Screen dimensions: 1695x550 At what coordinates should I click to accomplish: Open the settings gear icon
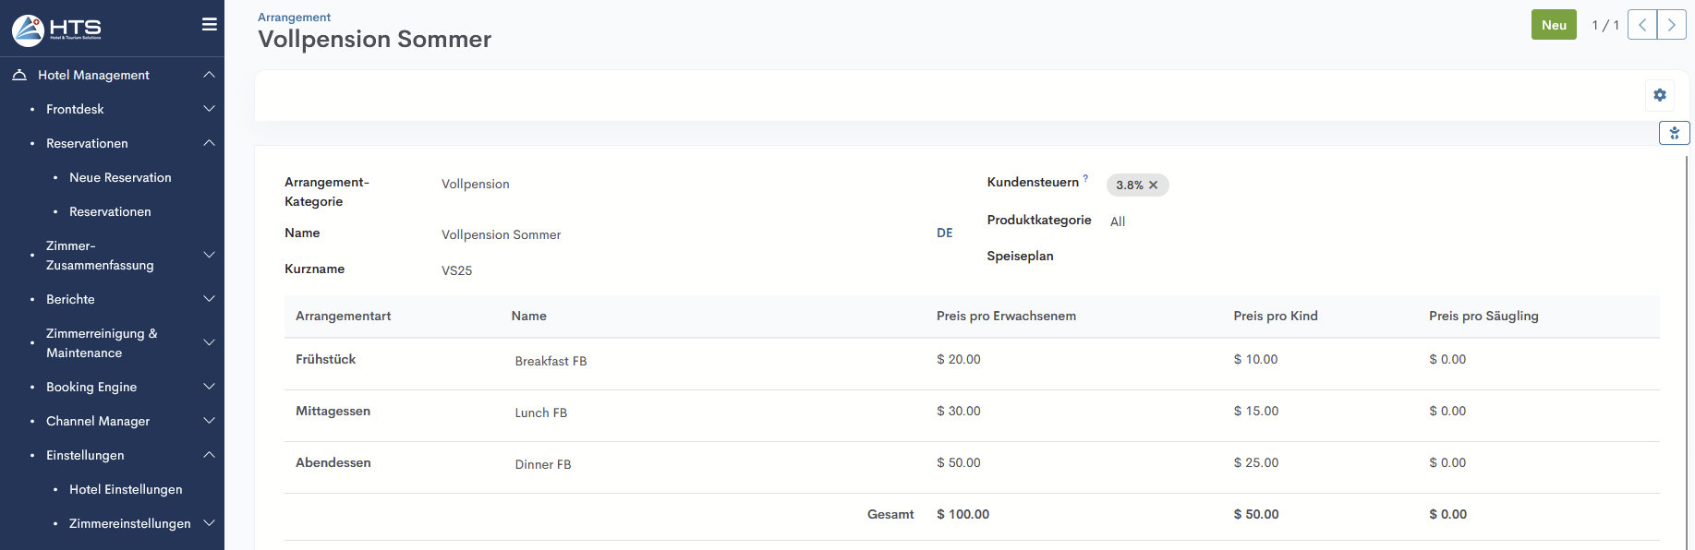(1660, 95)
